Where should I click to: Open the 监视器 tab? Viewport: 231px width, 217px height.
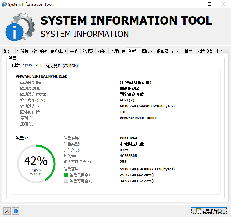[x=162, y=51]
